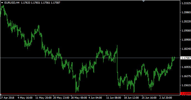Click the 20 May 23:00 time label

click(61, 98)
